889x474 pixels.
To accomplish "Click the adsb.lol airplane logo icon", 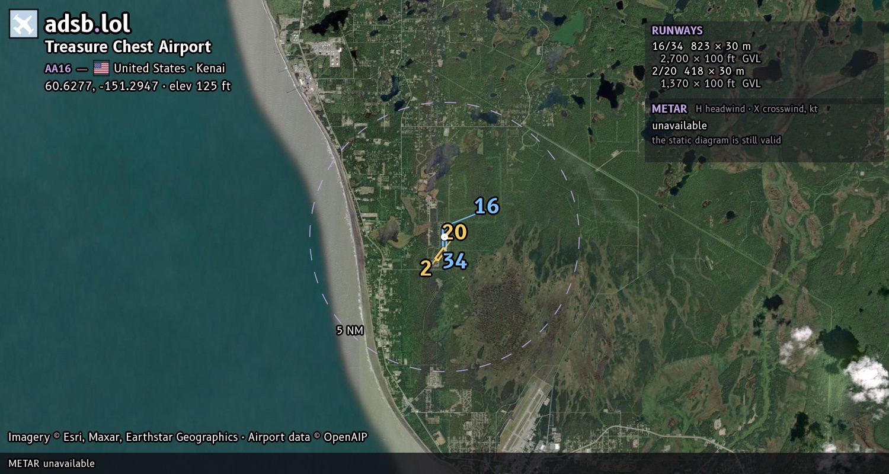I will point(24,24).
